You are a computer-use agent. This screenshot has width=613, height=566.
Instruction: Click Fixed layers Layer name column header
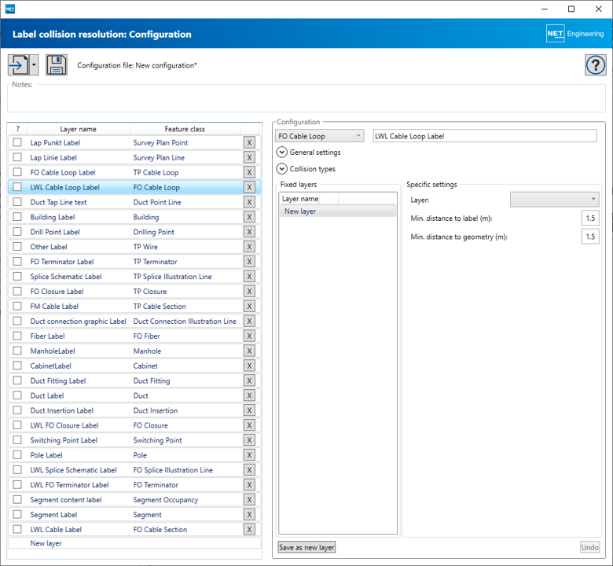[x=300, y=199]
